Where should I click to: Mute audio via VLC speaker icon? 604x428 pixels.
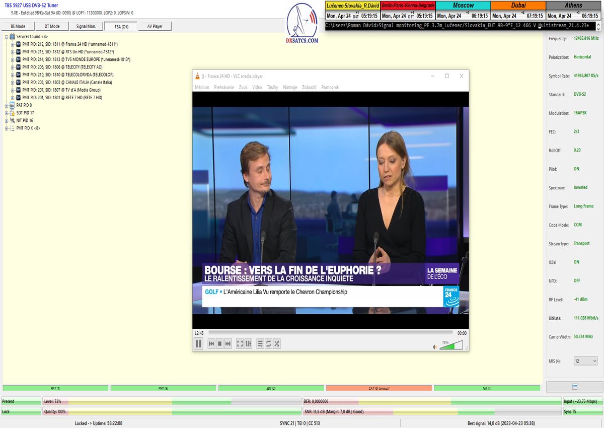click(x=435, y=347)
